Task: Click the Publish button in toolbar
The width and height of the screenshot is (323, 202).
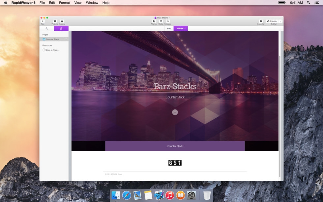Action: click(x=272, y=21)
